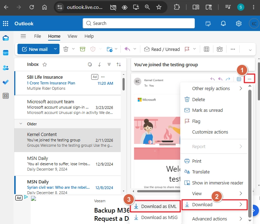Open the Help tab
260x224 pixels.
pyautogui.click(x=89, y=36)
